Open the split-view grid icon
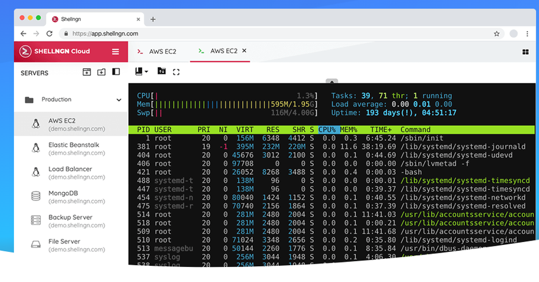Screen dimensions: 539x282 tap(525, 52)
